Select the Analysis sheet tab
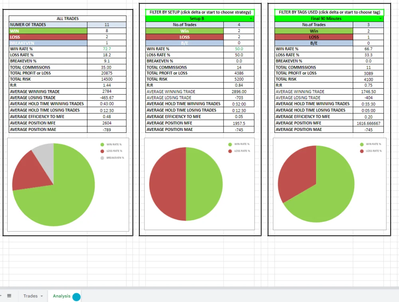This screenshot has height=302, width=399. click(61, 296)
